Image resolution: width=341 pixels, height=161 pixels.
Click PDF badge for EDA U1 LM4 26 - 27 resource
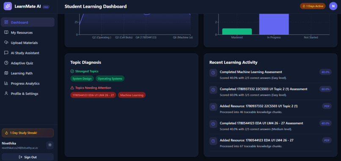click(x=327, y=140)
